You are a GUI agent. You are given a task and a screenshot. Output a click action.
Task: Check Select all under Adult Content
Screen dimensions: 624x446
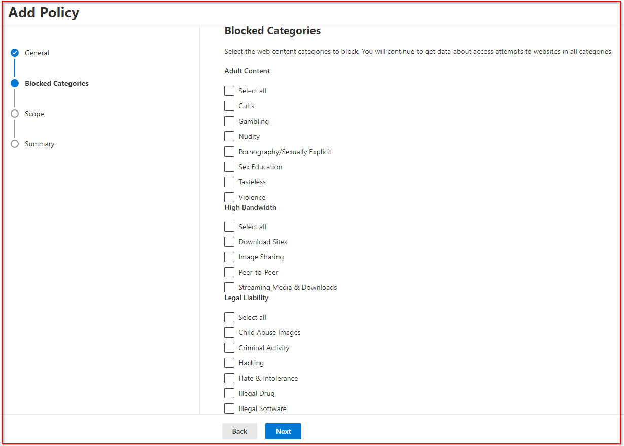tap(229, 90)
